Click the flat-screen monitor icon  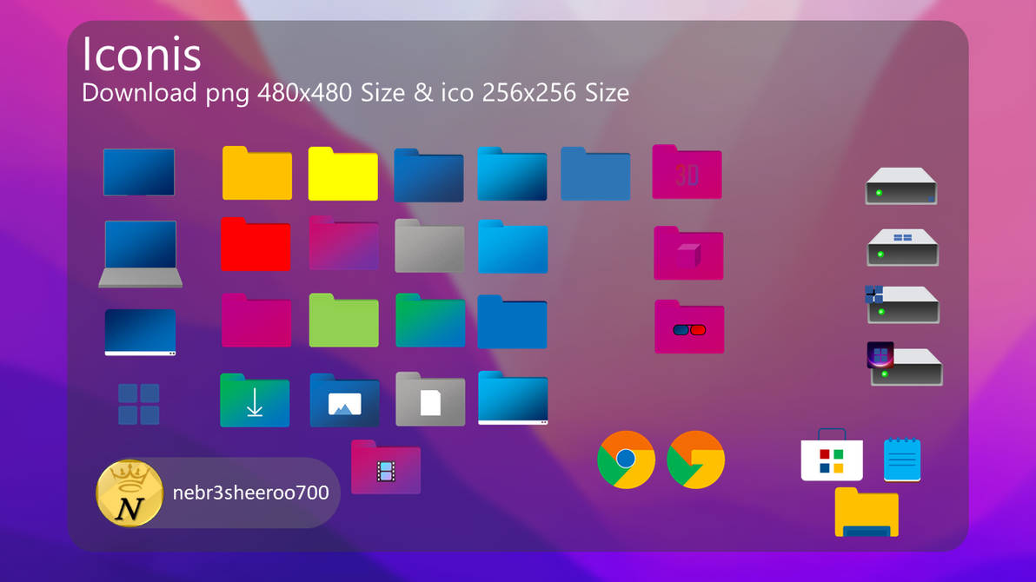point(139,172)
